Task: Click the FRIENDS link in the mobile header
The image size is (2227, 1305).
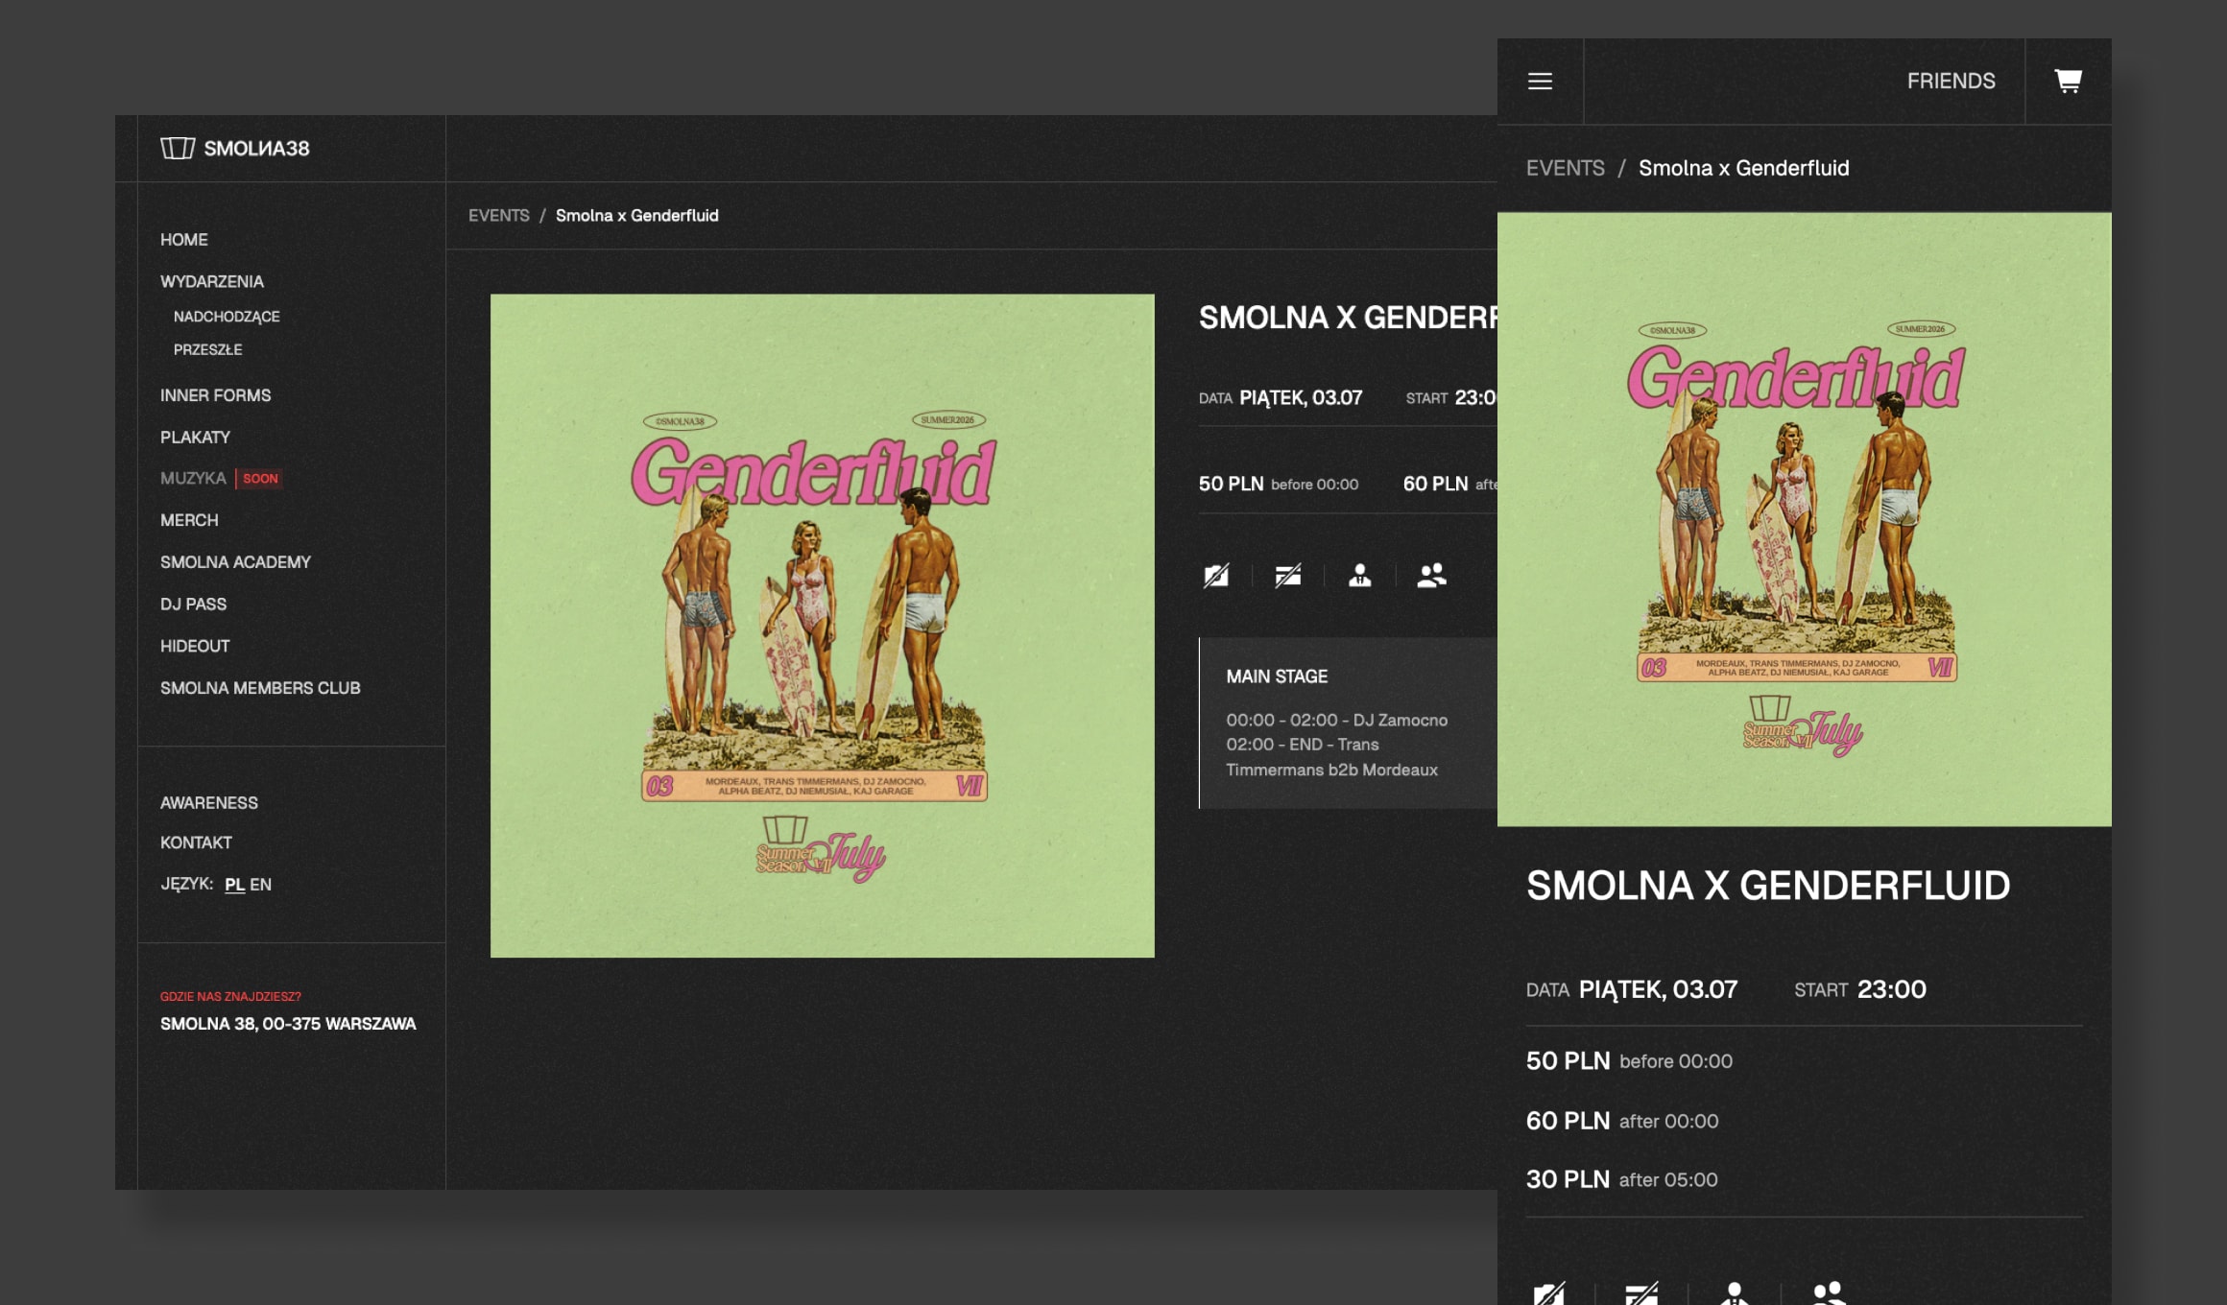Action: (x=1952, y=82)
